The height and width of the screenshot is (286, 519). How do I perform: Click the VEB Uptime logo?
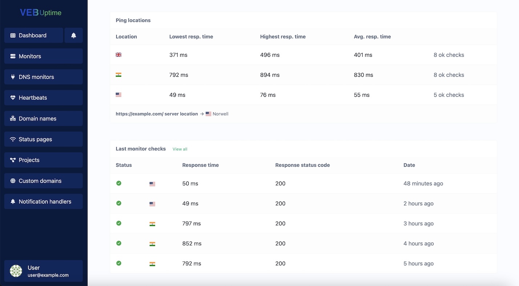click(x=40, y=12)
